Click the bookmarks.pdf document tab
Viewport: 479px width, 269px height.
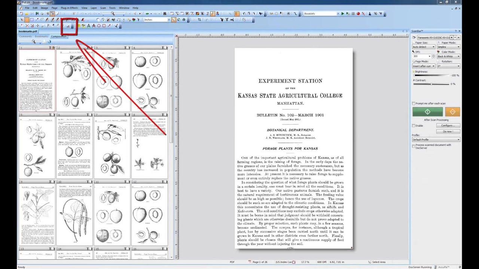pos(28,31)
